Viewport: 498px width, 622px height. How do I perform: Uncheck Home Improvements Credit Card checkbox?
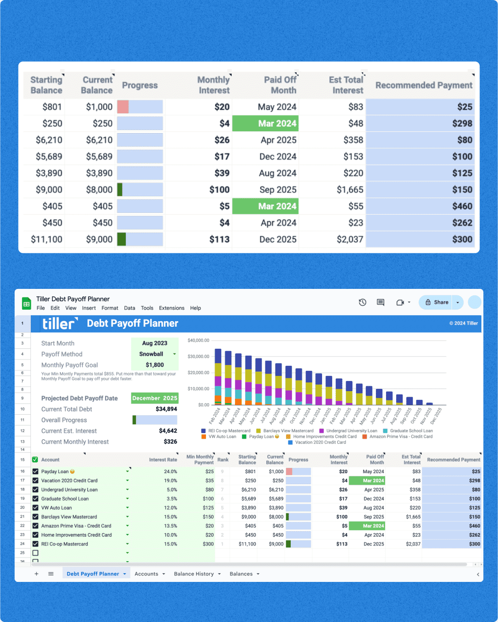(35, 535)
